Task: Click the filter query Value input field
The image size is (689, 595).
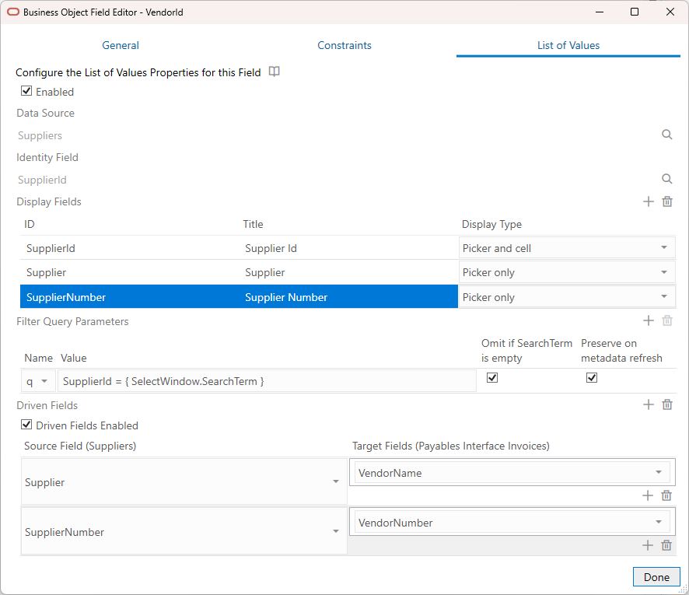Action: click(x=266, y=381)
